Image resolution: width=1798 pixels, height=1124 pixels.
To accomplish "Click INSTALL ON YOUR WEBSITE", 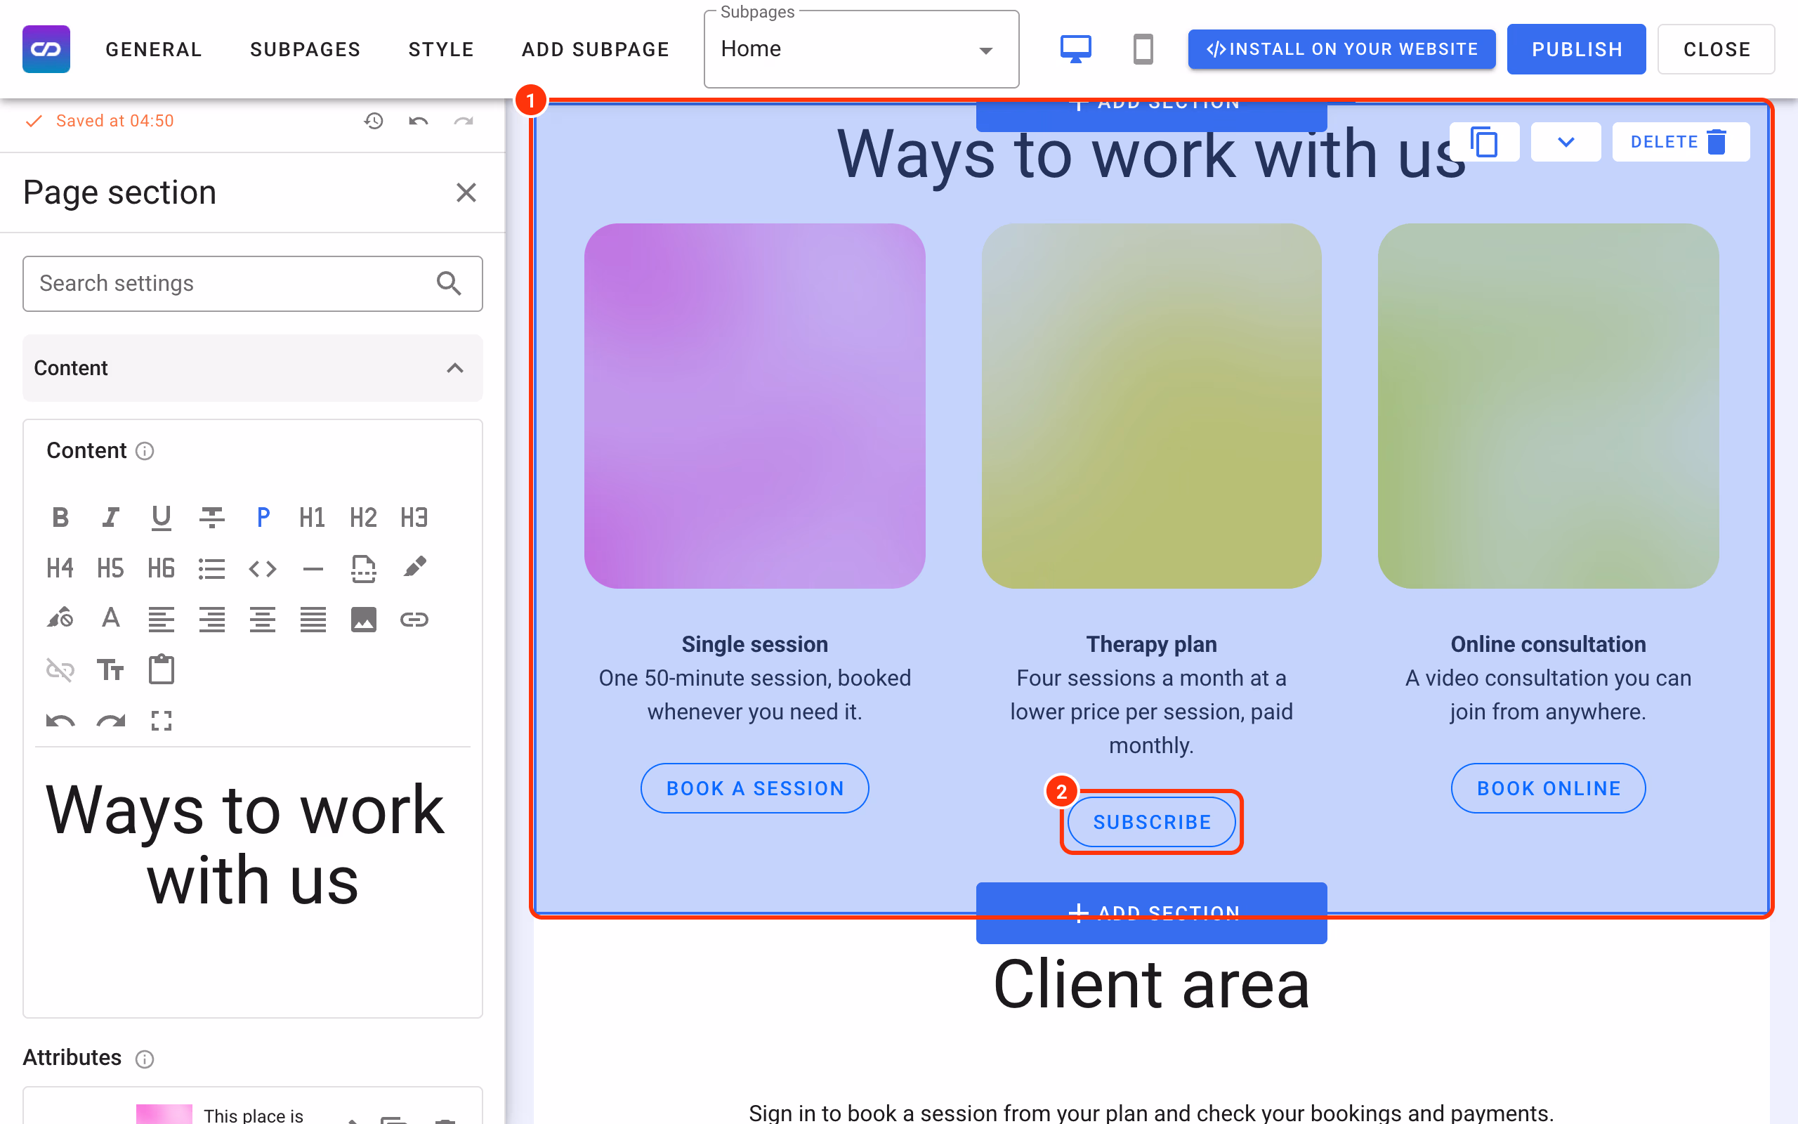I will coord(1341,49).
